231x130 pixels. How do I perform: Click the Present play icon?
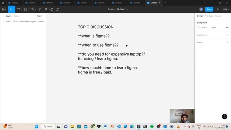(218, 9)
